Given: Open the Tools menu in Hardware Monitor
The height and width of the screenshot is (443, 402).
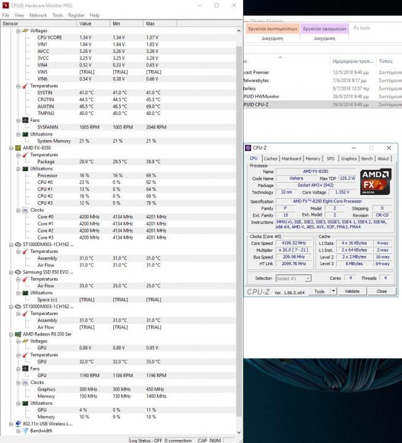Looking at the screenshot, I should [58, 15].
